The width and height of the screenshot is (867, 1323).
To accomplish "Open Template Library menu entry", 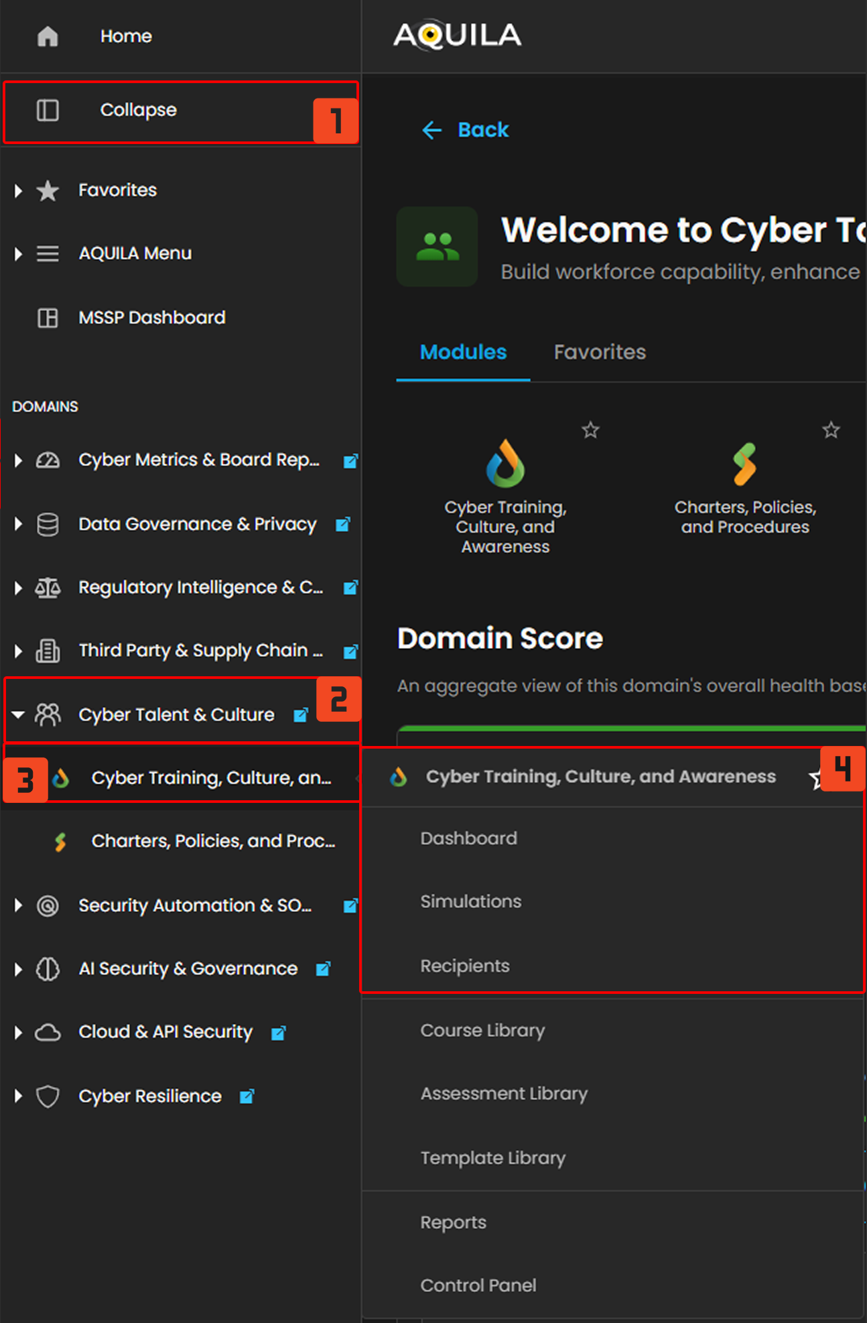I will [x=493, y=1158].
